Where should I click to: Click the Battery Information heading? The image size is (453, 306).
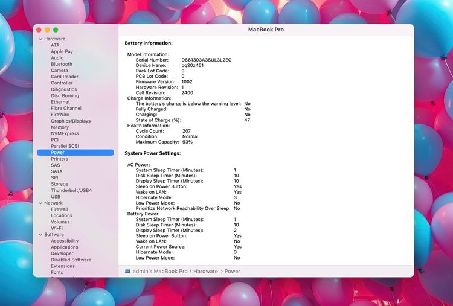tap(149, 43)
